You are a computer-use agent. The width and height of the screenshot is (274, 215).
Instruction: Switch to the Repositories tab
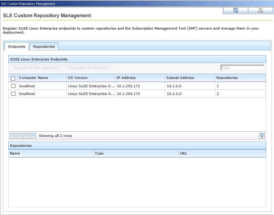click(44, 47)
